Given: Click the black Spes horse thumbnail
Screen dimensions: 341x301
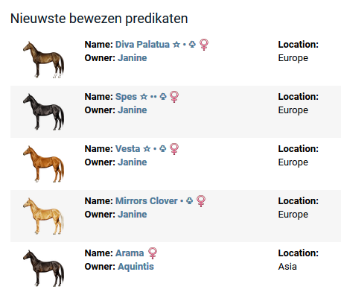Looking at the screenshot, I should tap(43, 112).
